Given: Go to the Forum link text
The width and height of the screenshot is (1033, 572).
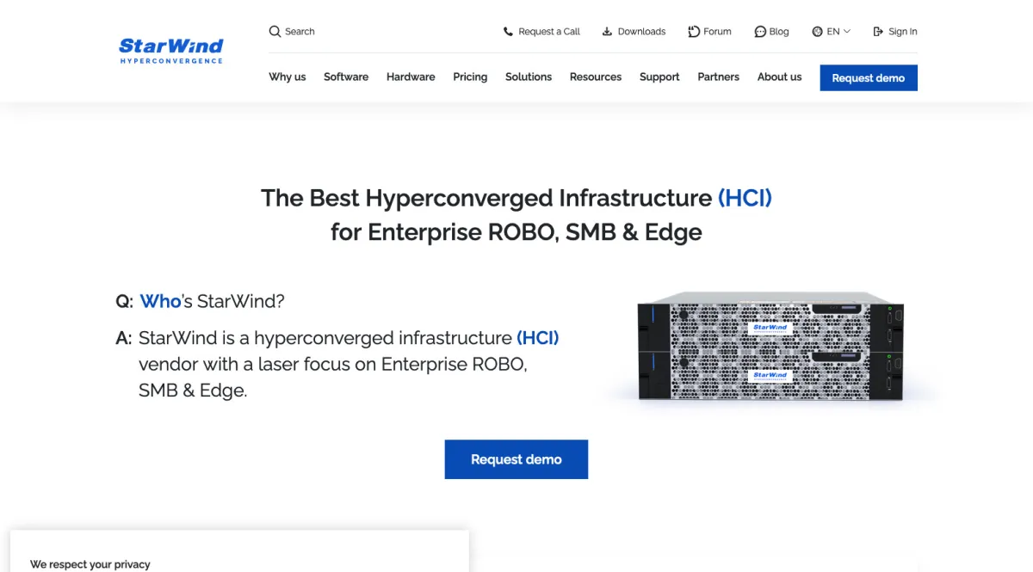Looking at the screenshot, I should 717,32.
